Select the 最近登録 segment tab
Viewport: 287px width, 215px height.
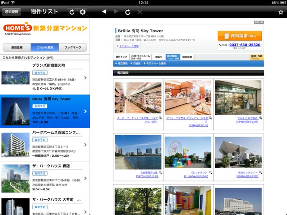tap(17, 47)
